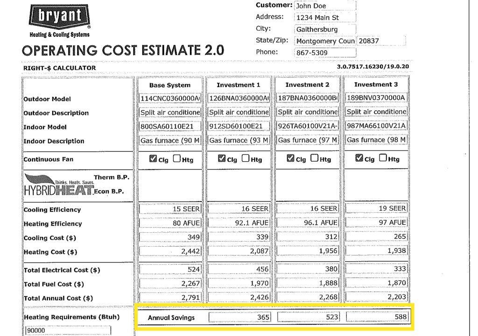This screenshot has height=336, width=478.
Task: Click Investment 3 annual savings 588
Action: pos(377,316)
